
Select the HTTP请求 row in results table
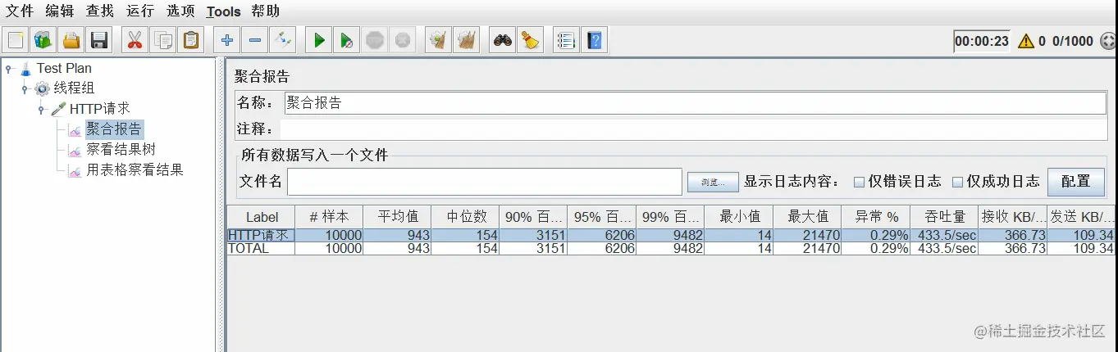(x=672, y=235)
